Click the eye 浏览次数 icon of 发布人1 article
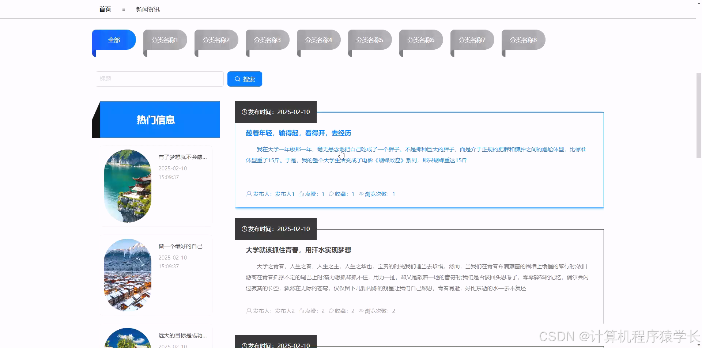The height and width of the screenshot is (348, 702). click(361, 194)
